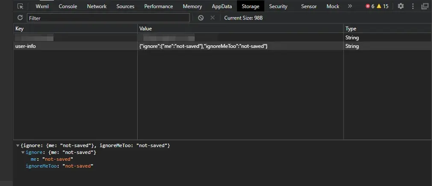
Task: Open the Sensor tab
Action: [309, 6]
